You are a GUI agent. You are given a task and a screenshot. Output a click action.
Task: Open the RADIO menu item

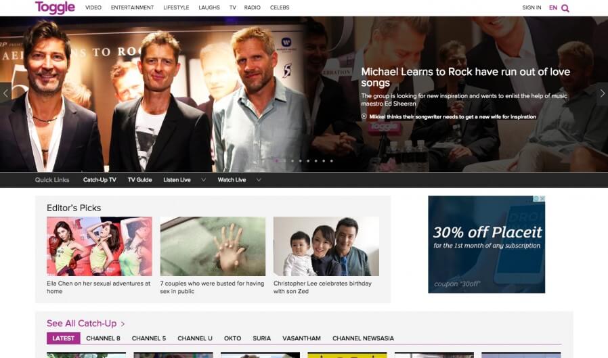253,7
